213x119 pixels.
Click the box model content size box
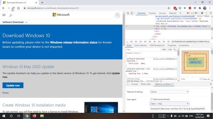click(x=195, y=62)
